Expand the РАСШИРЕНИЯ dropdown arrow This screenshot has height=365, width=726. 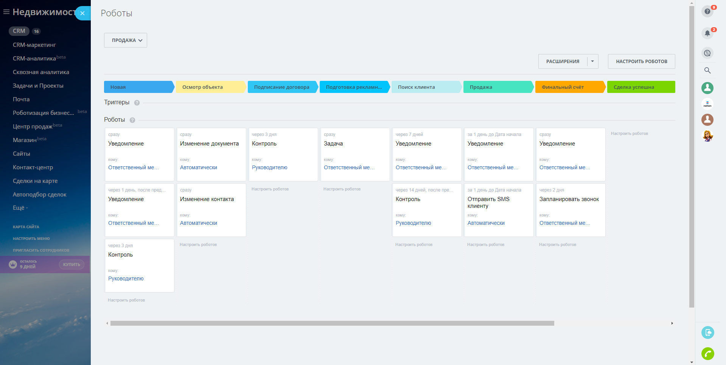[592, 61]
